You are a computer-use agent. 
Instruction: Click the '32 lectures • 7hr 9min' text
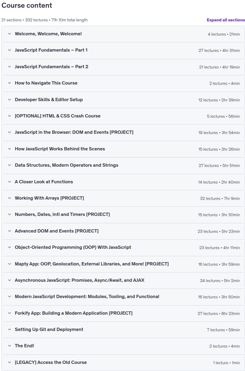pos(220,198)
